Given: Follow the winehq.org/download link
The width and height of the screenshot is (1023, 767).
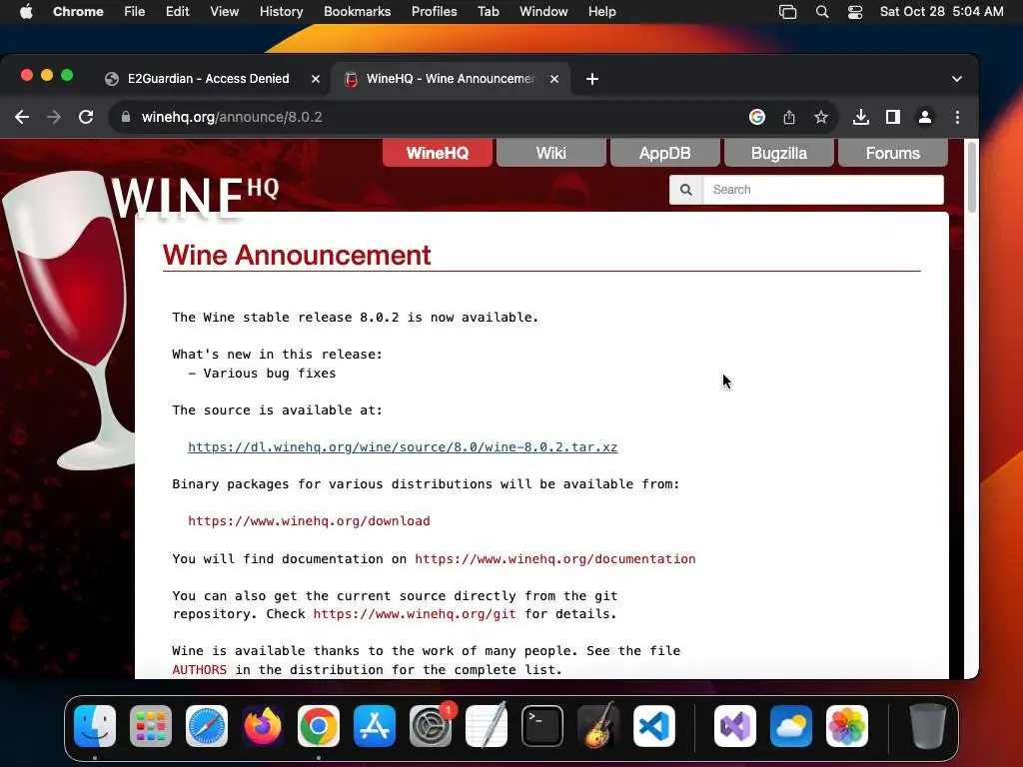Looking at the screenshot, I should tap(309, 521).
